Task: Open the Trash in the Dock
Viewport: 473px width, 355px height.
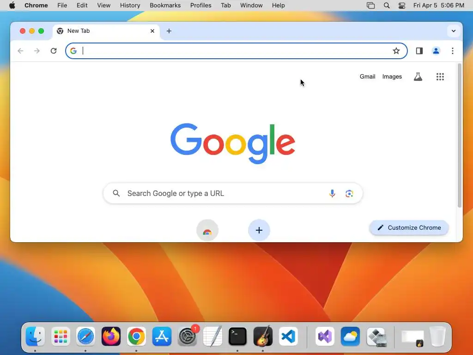Action: coord(437,337)
